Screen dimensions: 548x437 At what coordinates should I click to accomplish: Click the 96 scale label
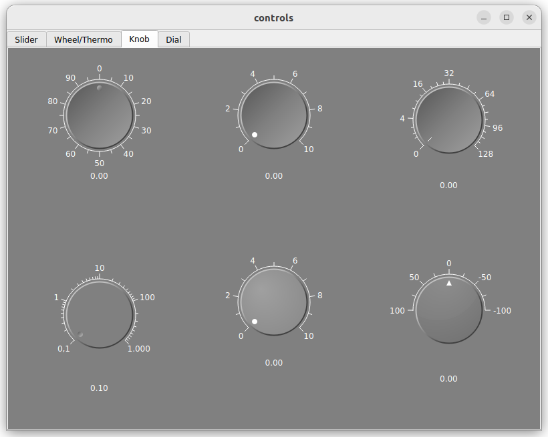498,128
